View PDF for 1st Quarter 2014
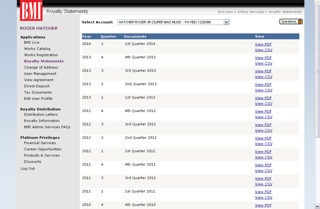Viewport: 320px width, 209px height. (263, 44)
